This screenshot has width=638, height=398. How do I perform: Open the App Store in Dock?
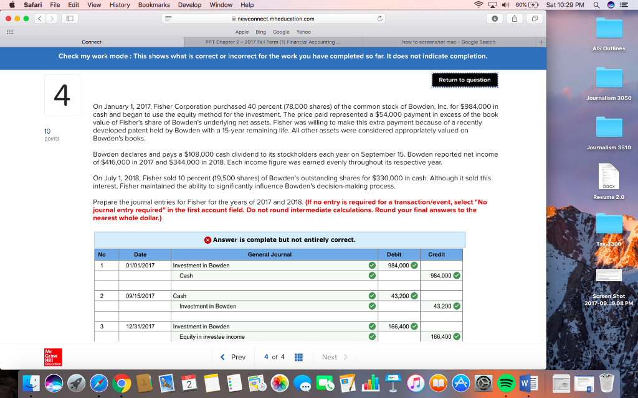tap(460, 383)
